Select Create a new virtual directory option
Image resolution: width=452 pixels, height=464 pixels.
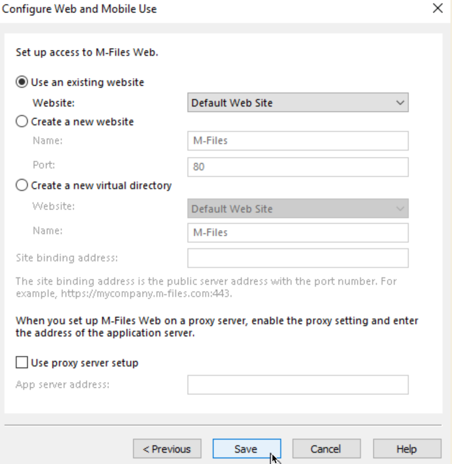point(22,185)
